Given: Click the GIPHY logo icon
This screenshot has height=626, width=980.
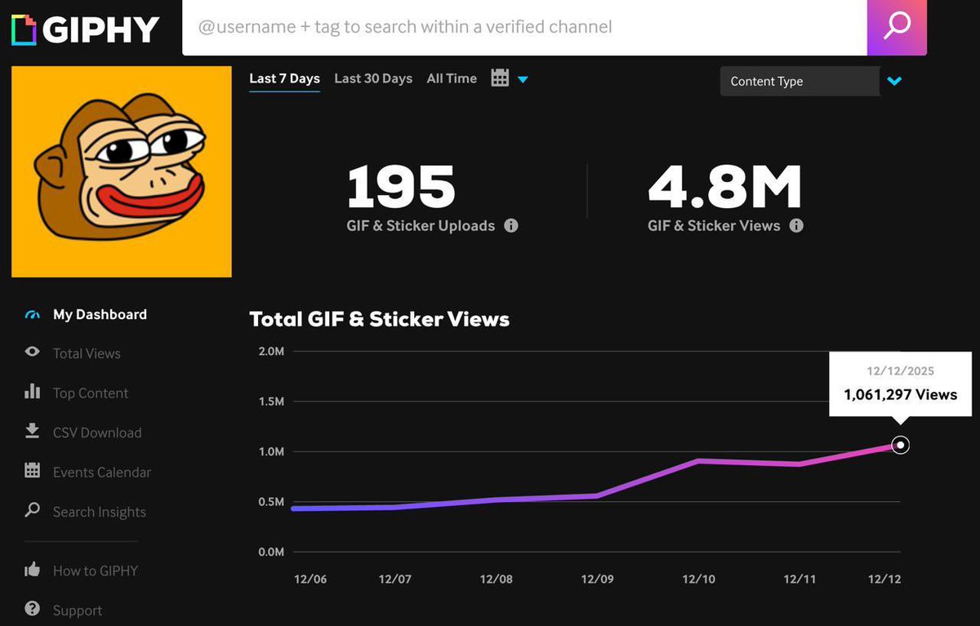Looking at the screenshot, I should (24, 29).
